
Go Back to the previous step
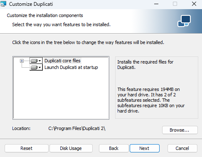(x=114, y=148)
